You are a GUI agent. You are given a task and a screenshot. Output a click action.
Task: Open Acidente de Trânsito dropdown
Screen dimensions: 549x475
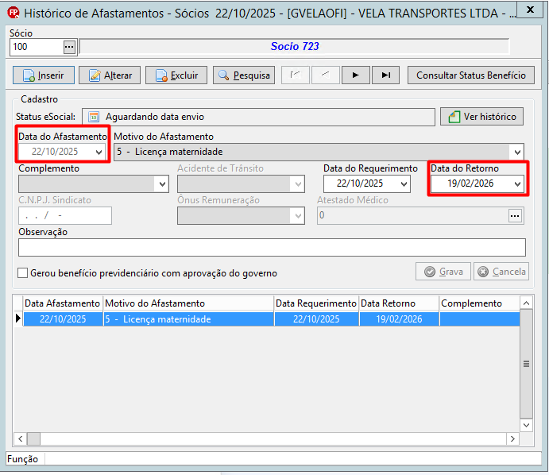298,183
